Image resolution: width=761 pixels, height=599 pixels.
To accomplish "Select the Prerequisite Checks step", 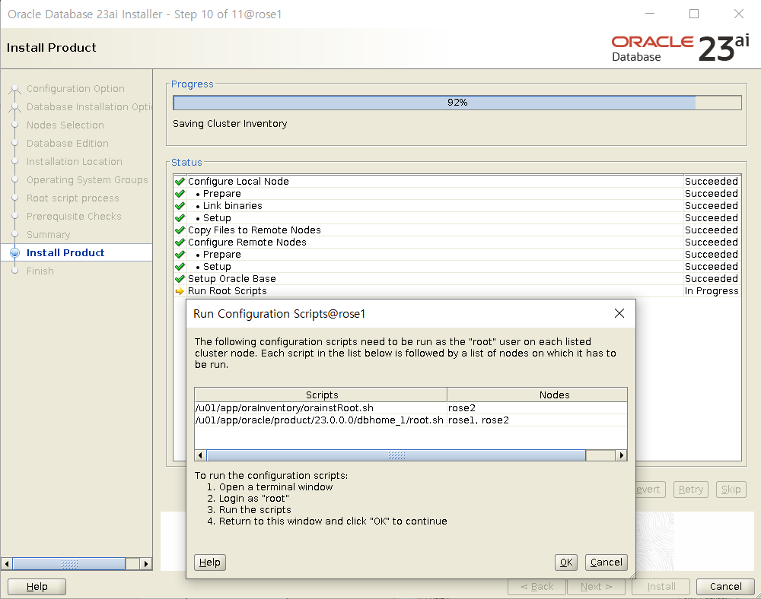I will point(74,216).
